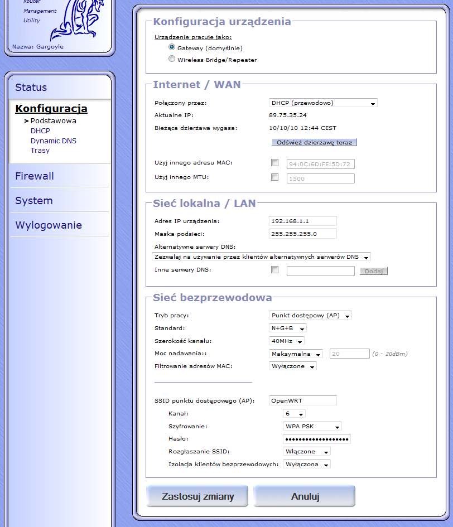Viewport: 453px width, 527px height.
Task: Click the transmit power 20 dBm field
Action: click(x=350, y=354)
